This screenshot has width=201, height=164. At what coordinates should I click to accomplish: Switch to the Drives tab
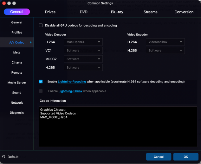click(x=50, y=12)
